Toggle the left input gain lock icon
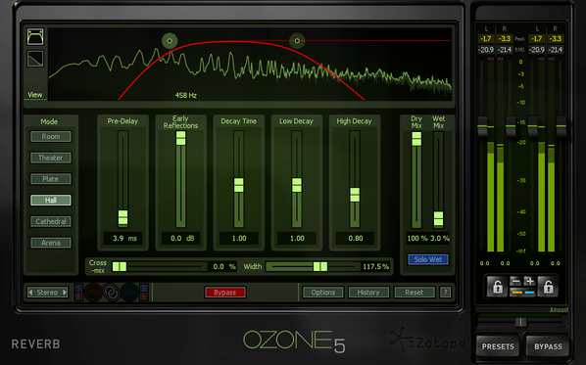Viewport: 586px width, 365px height. pos(497,287)
